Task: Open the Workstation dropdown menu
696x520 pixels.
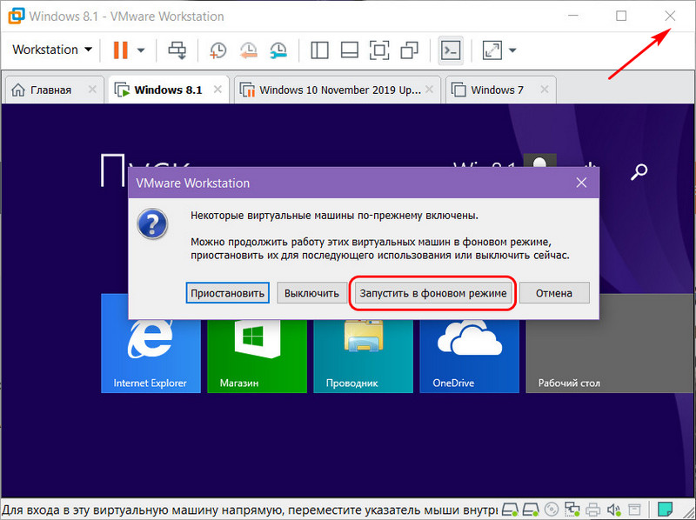Action: 52,50
